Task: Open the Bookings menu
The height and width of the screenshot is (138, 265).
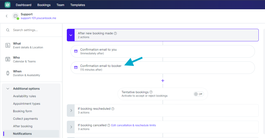Action: pos(44,5)
